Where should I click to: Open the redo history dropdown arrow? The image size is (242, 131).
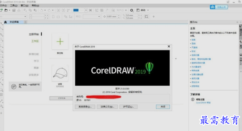[x=53, y=10]
